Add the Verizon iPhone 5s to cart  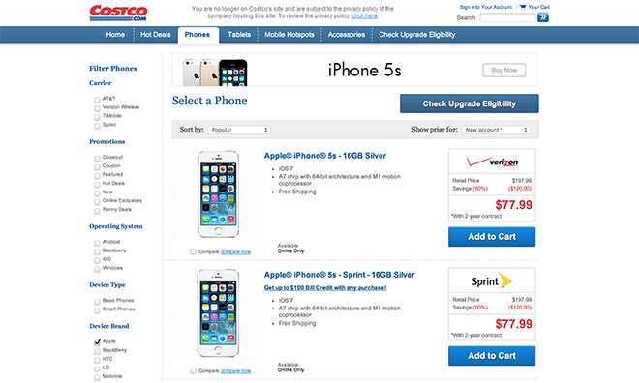pos(492,237)
